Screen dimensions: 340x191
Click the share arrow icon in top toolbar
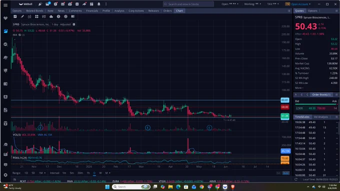(84, 4)
